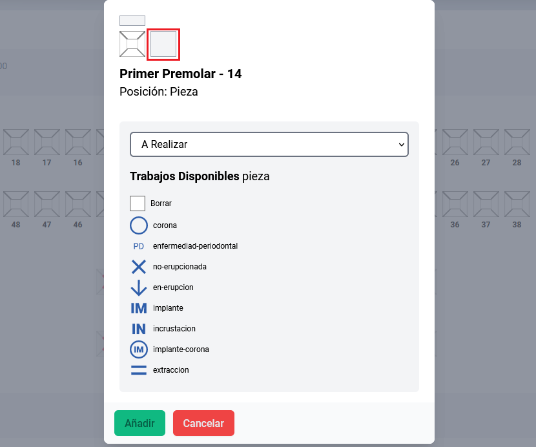Click tooth 26 in the upper row
The height and width of the screenshot is (447, 536).
point(455,142)
